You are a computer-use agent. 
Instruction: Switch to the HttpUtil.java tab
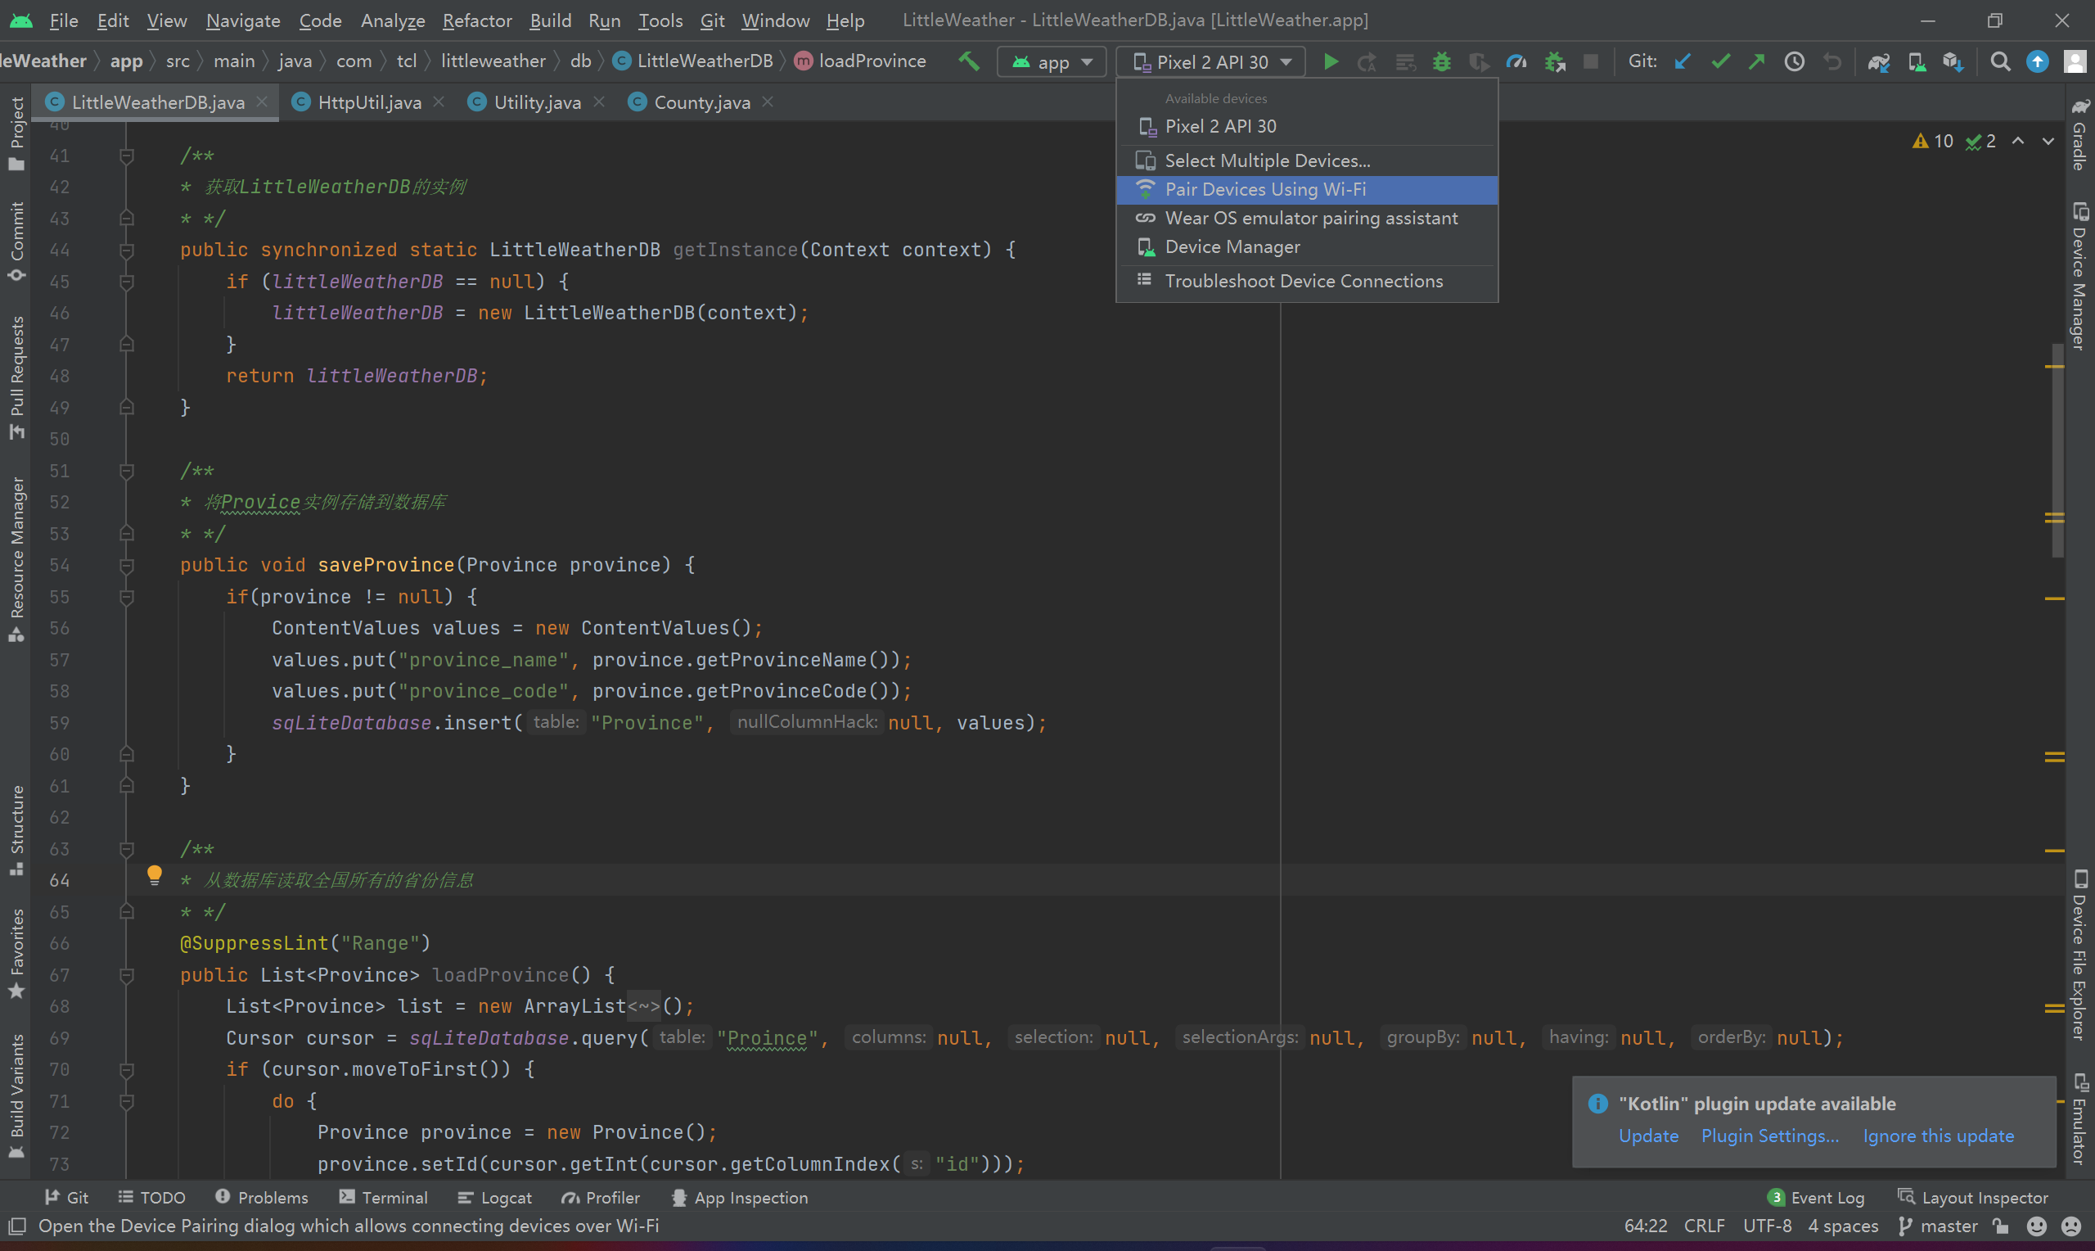[369, 102]
